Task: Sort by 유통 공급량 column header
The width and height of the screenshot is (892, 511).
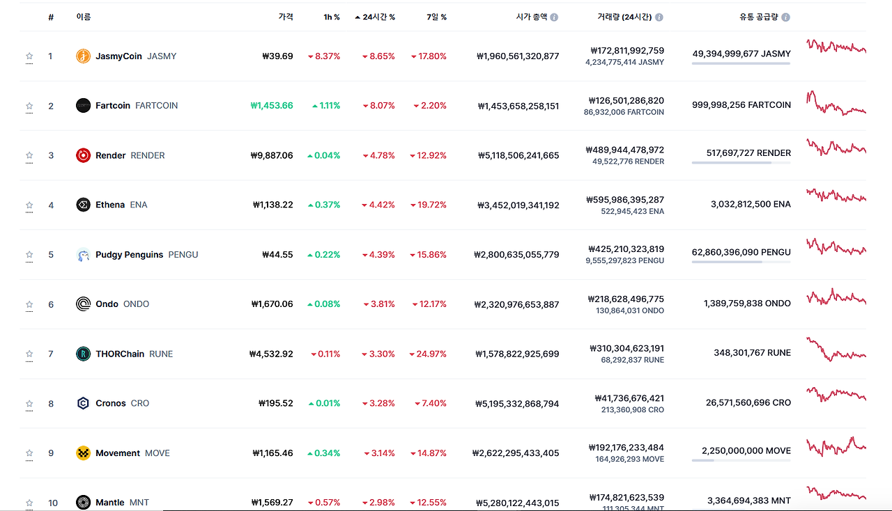Action: tap(760, 17)
